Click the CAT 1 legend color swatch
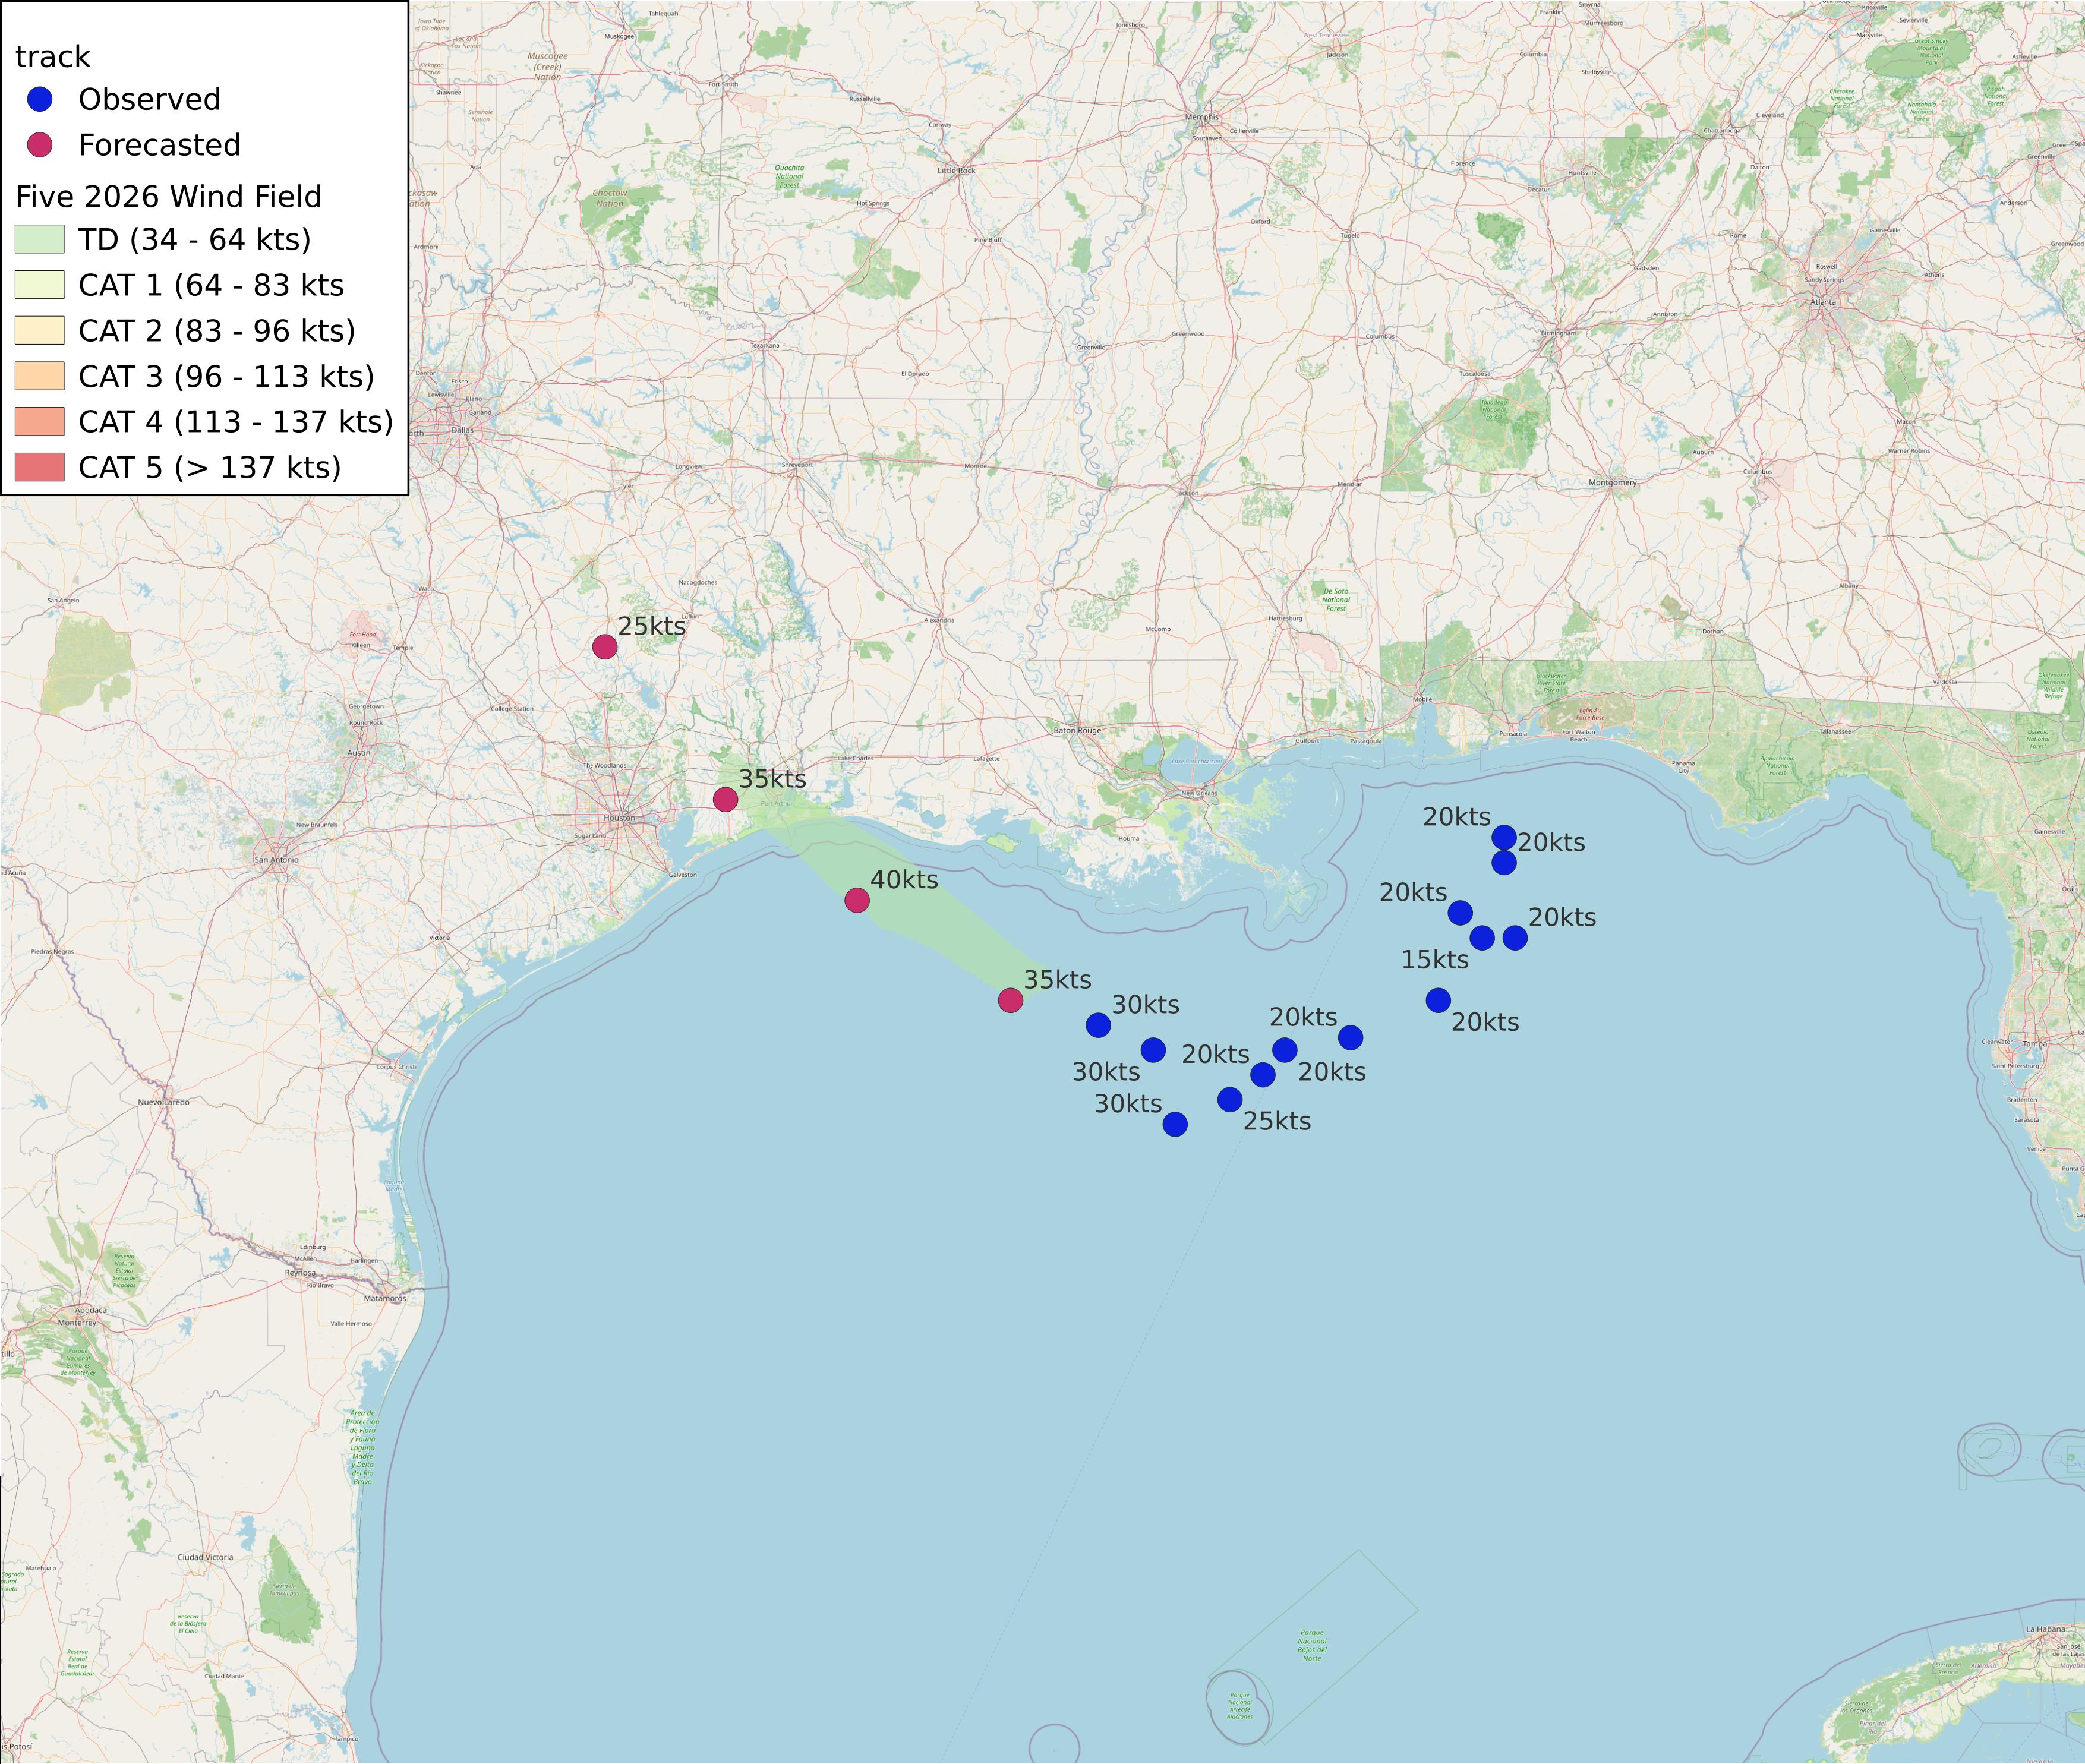The image size is (2085, 1764). 40,285
